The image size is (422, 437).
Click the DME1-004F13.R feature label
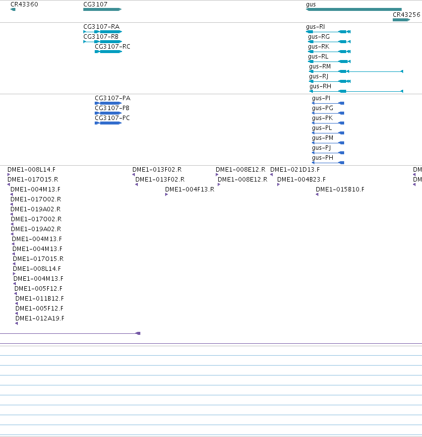pos(190,189)
